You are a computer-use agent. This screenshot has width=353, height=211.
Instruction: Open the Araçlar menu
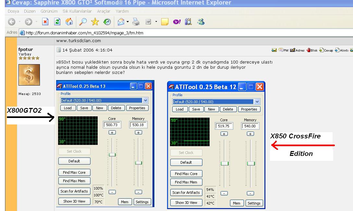coord(103,11)
